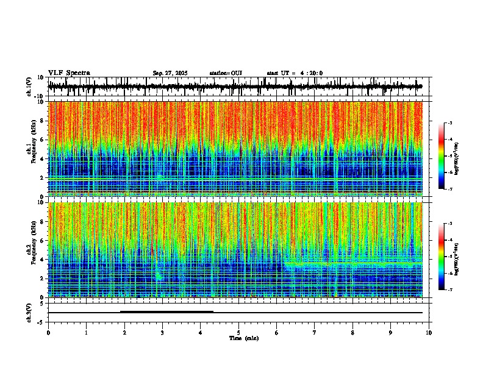
Task: Click the cyan blob near 2 kHz in ch.2
Action: [159, 276]
